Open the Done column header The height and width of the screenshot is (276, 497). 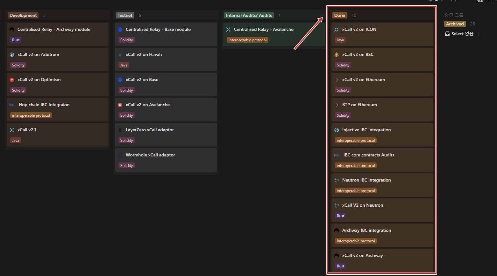tap(340, 15)
